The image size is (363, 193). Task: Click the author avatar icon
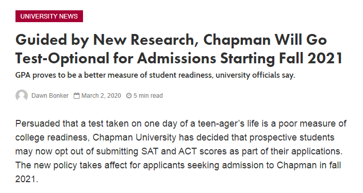click(22, 95)
